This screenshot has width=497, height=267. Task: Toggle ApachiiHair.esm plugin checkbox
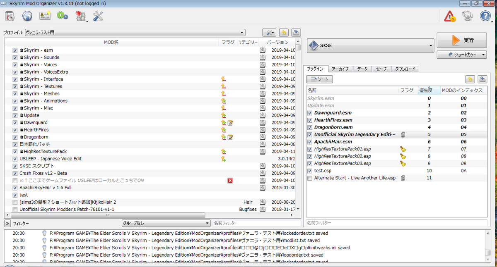(310, 142)
